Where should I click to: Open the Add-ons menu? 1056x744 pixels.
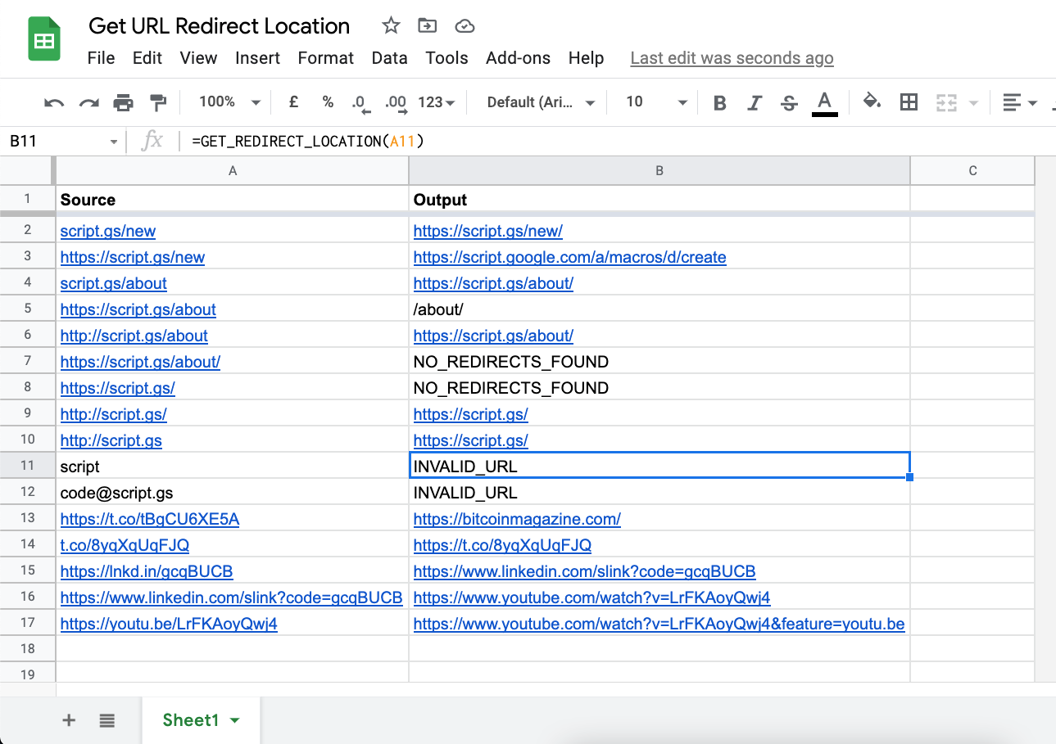click(518, 58)
